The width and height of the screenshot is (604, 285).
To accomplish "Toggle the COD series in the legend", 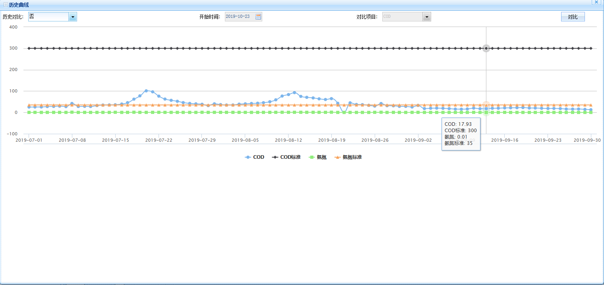I will tap(255, 157).
